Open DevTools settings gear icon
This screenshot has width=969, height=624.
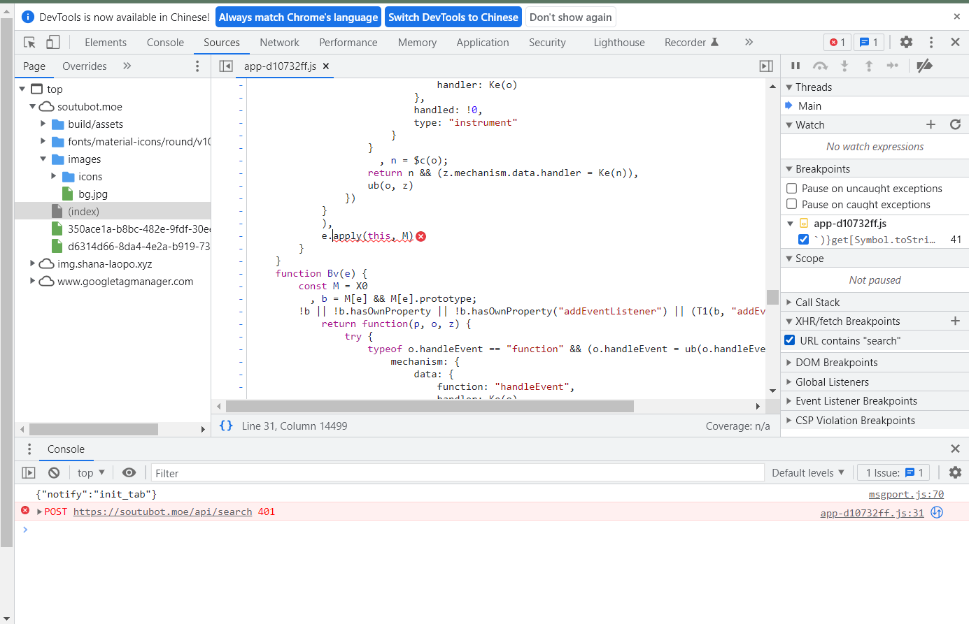pos(906,42)
